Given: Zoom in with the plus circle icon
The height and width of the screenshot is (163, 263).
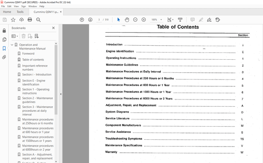Looking at the screenshot, I should coord(143,20).
